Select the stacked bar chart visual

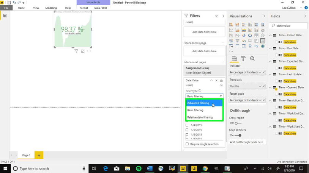(231, 25)
